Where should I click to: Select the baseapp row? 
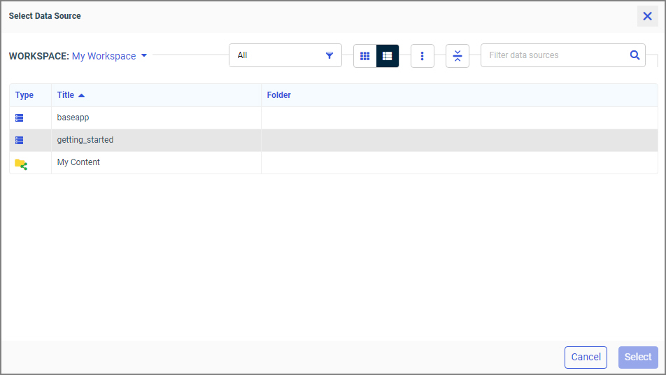coord(334,118)
